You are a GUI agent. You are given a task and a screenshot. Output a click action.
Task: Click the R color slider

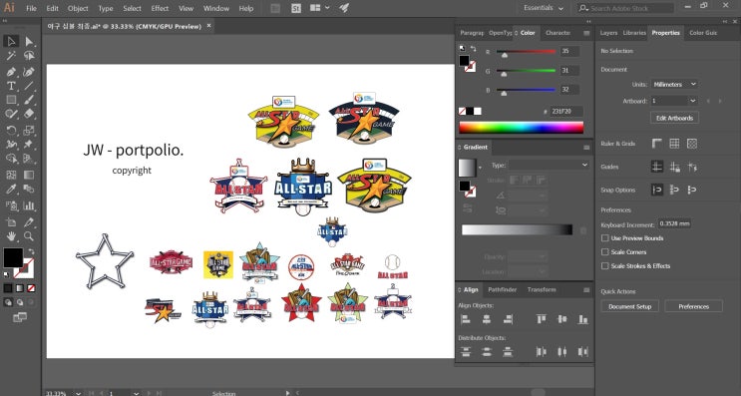pos(526,52)
